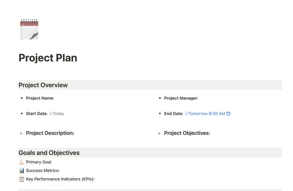This screenshot has height=191, width=293.
Task: Click the Start Date label
Action: tap(36, 114)
